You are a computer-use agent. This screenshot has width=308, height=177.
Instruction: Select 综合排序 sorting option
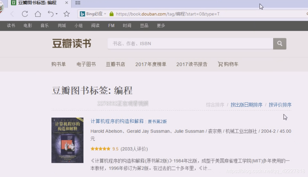(215, 105)
